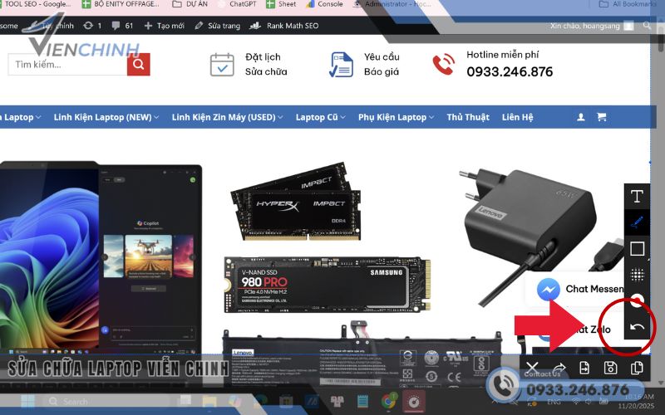Open the Sheet bookmark
Screen dimensions: 665x415
281,4
